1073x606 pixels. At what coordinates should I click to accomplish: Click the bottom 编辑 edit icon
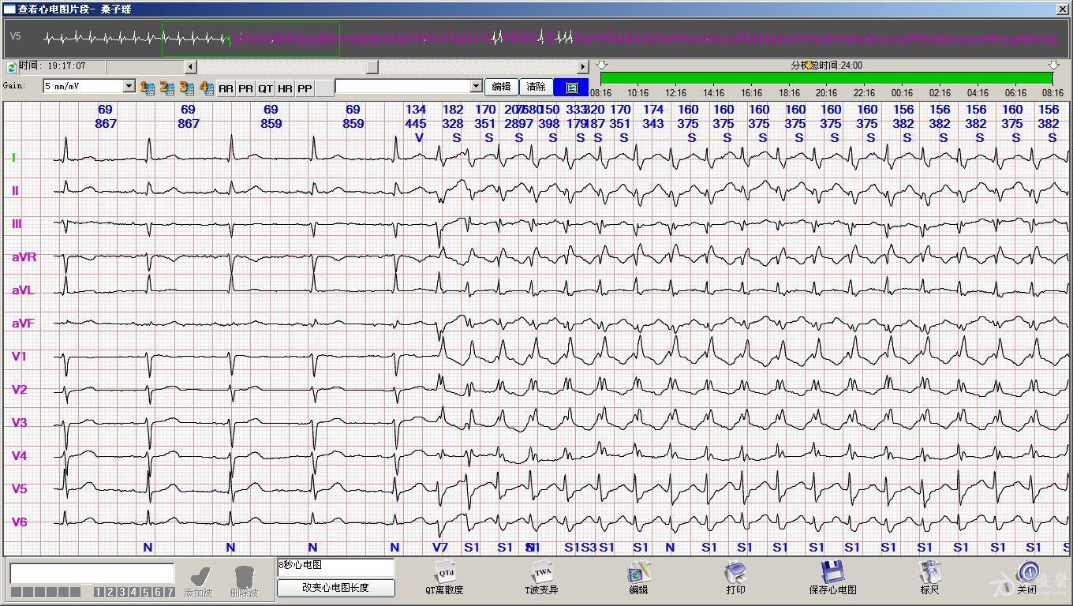coord(638,577)
